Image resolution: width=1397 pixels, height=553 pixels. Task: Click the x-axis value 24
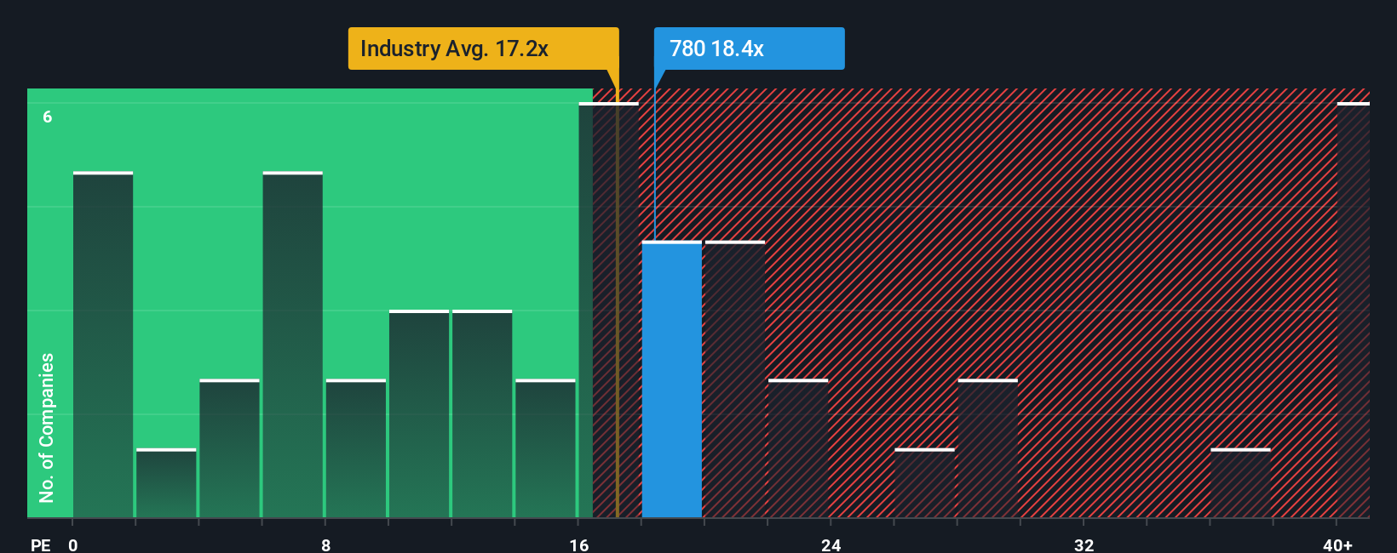(x=831, y=544)
